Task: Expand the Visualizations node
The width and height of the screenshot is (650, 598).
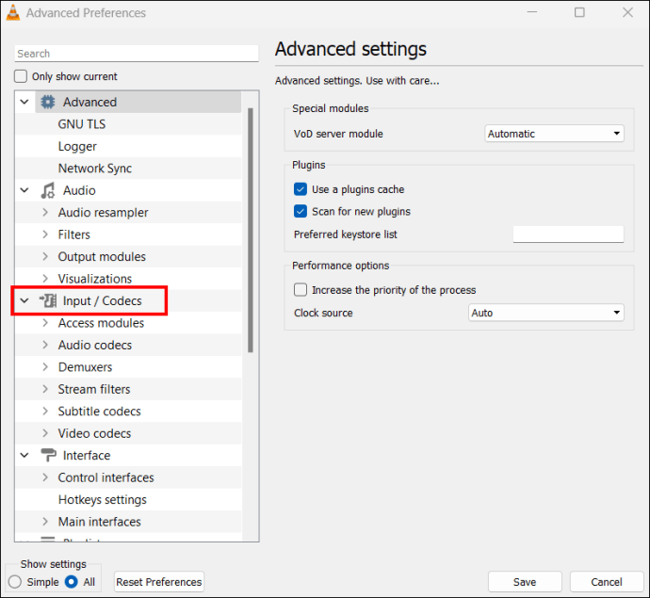Action: [45, 278]
